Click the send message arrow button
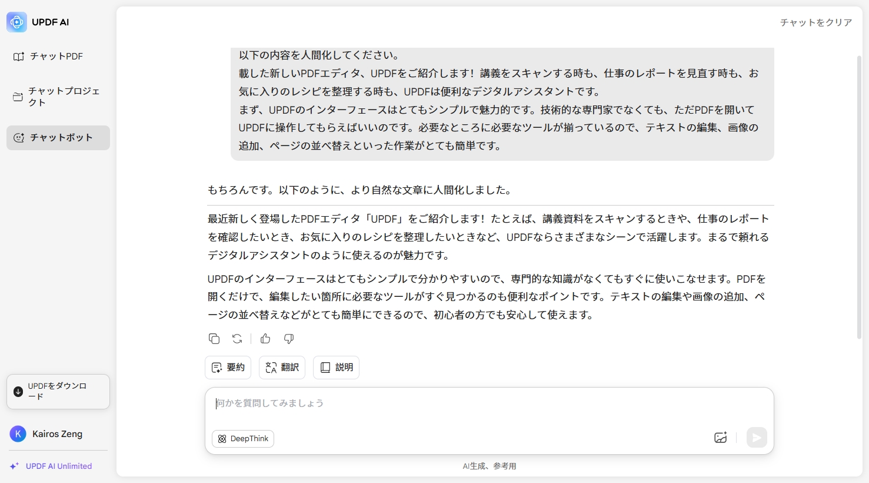Viewport: 869px width, 483px height. [x=757, y=438]
